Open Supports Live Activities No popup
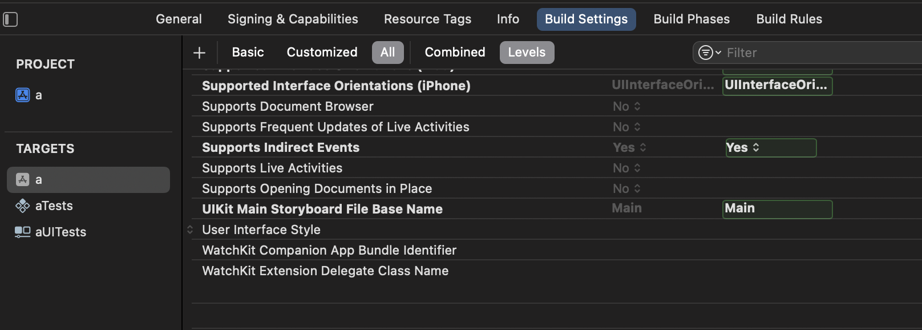This screenshot has height=330, width=922. click(626, 168)
